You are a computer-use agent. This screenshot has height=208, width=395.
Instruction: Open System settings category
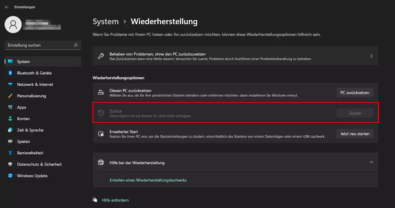point(43,61)
